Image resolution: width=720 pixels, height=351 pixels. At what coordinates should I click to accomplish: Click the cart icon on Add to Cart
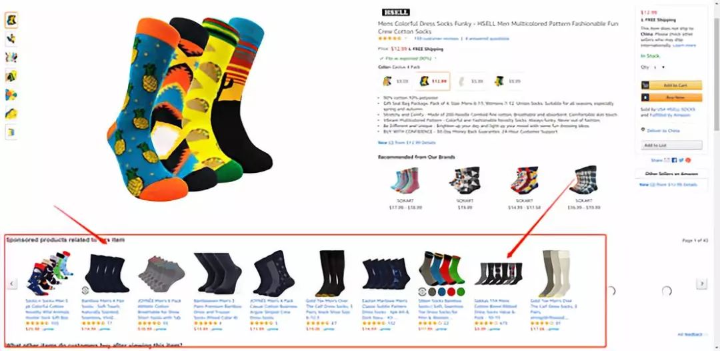[645, 85]
